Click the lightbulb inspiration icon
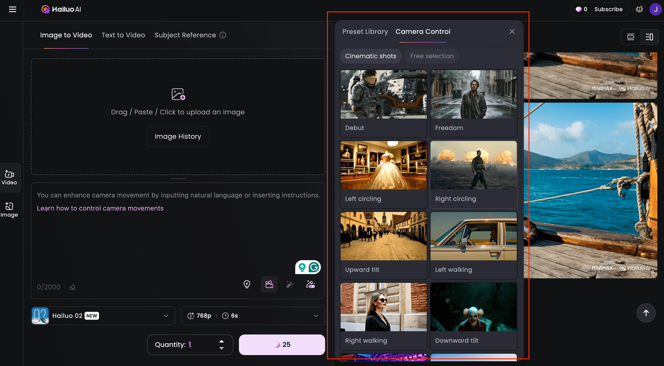The image size is (664, 366). click(x=247, y=284)
